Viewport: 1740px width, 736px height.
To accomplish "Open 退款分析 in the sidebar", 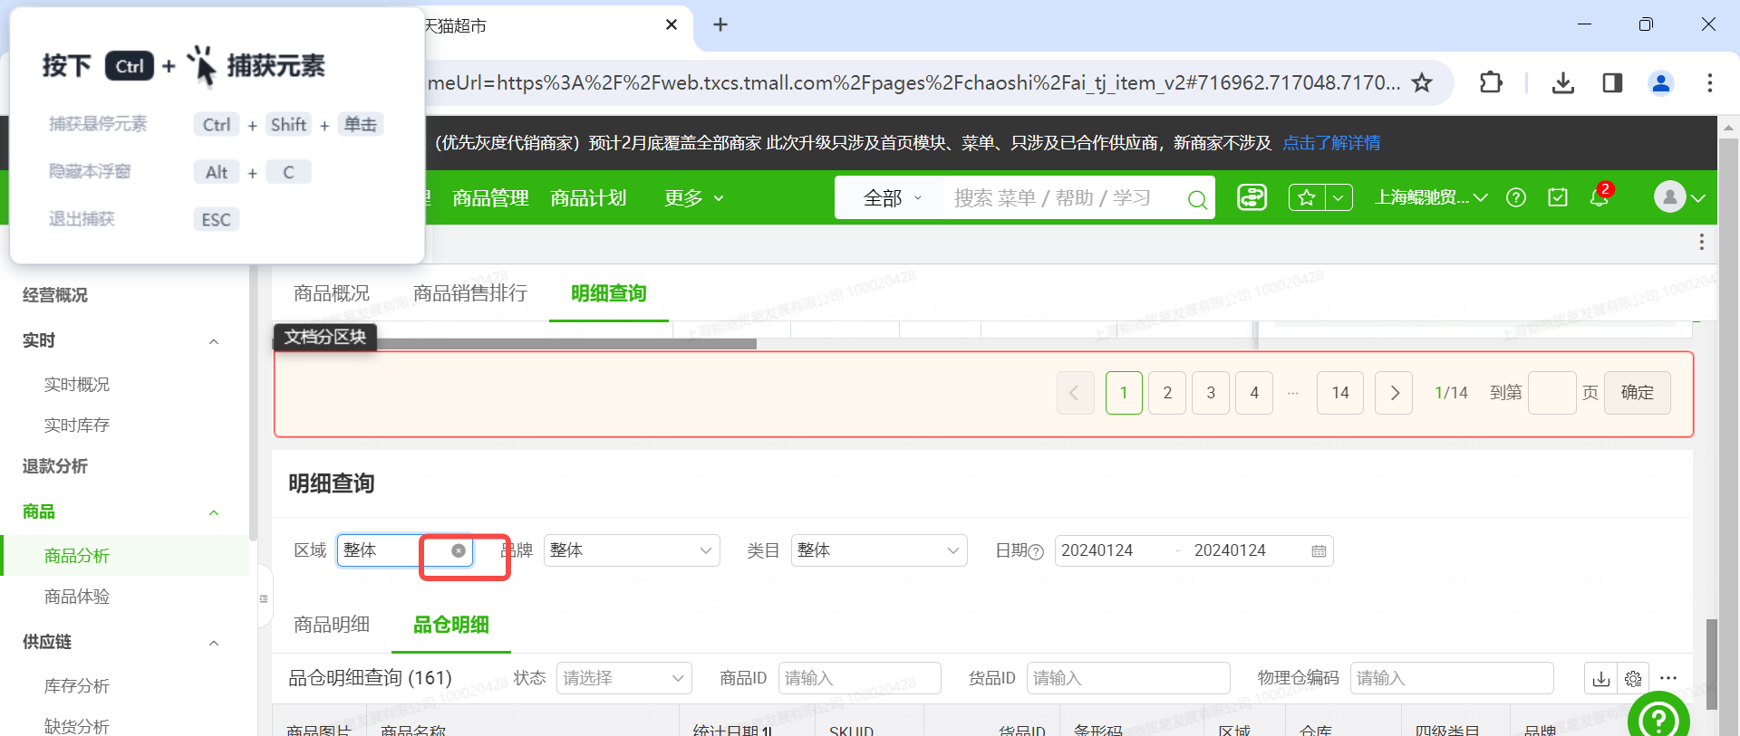I will click(55, 466).
